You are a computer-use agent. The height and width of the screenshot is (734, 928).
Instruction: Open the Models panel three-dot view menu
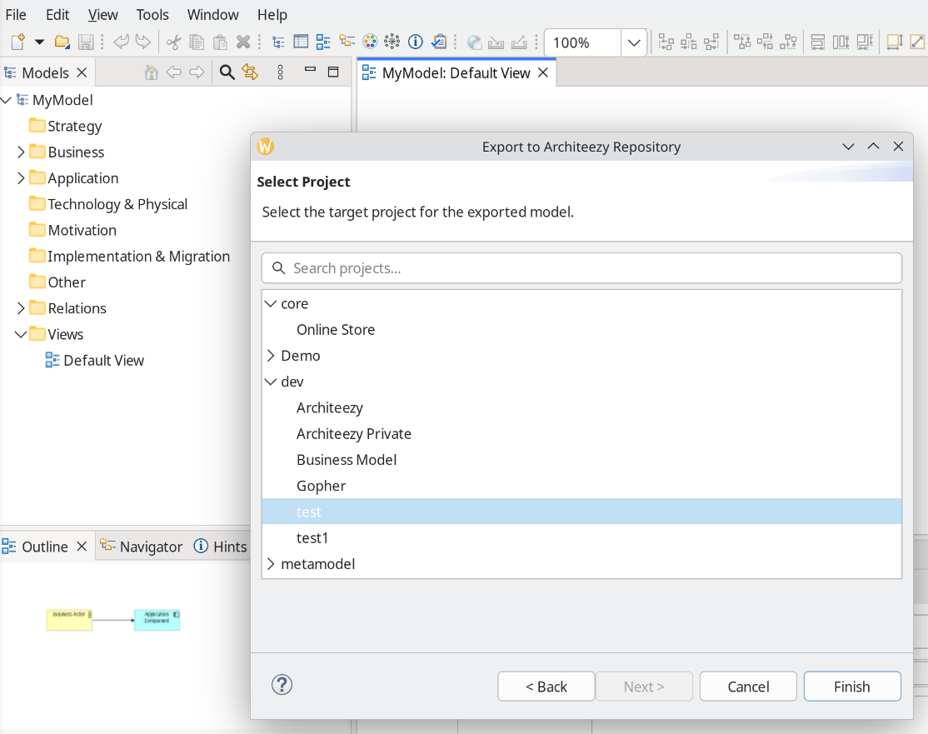(281, 72)
